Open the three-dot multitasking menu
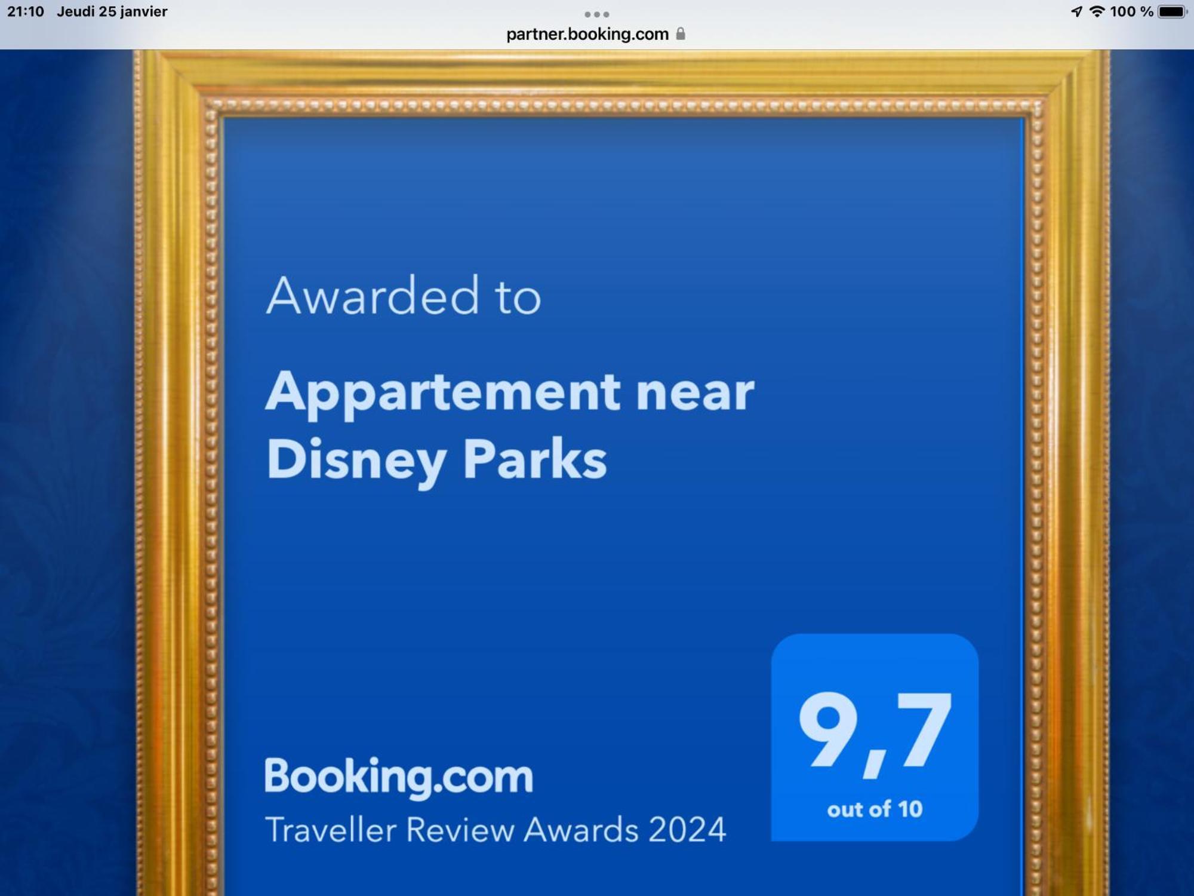The height and width of the screenshot is (896, 1194). coord(596,14)
